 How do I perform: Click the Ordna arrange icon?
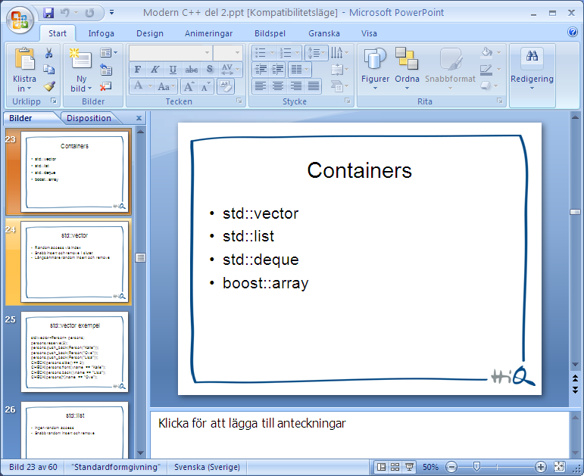click(407, 69)
